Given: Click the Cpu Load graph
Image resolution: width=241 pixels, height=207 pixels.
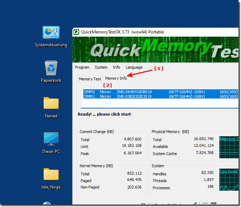Looking at the screenshot, I should pyautogui.click(x=229, y=180).
